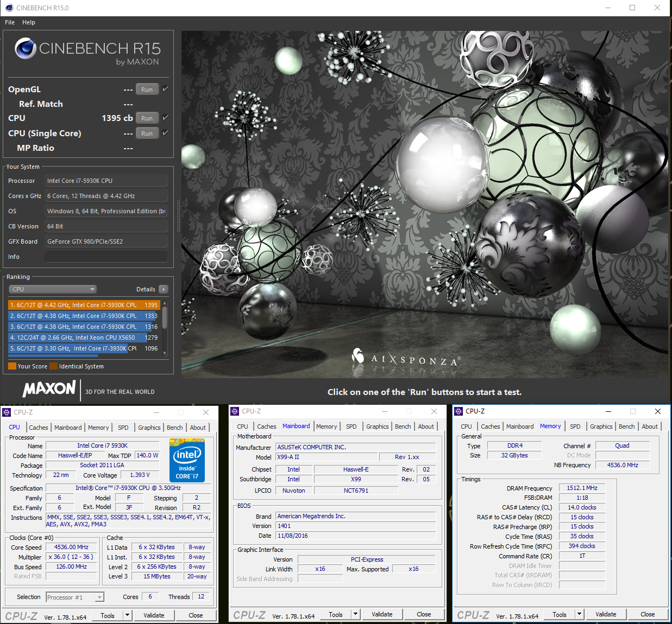
Task: Click the CPU-Z icon in first CPU-Z window title
Action: tap(7, 412)
